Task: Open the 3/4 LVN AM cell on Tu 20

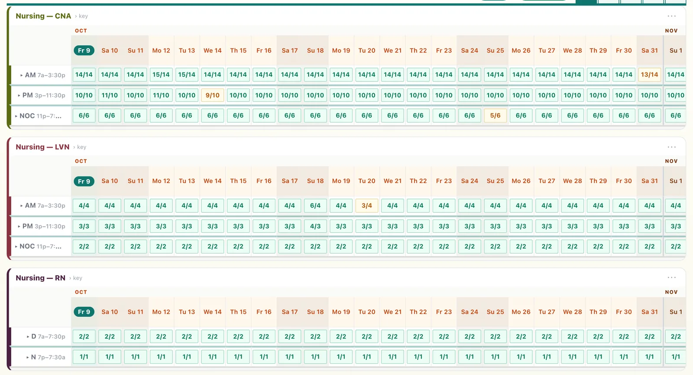Action: 367,205
